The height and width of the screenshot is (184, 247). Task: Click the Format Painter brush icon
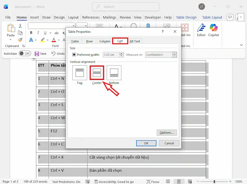pos(20,40)
